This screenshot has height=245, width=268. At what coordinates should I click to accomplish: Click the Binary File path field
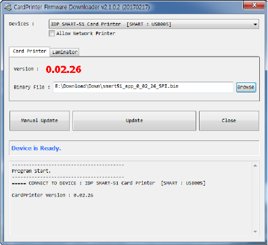click(x=143, y=87)
